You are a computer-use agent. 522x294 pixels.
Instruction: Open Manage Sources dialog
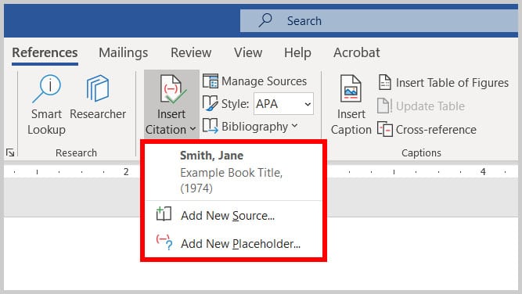(254, 81)
